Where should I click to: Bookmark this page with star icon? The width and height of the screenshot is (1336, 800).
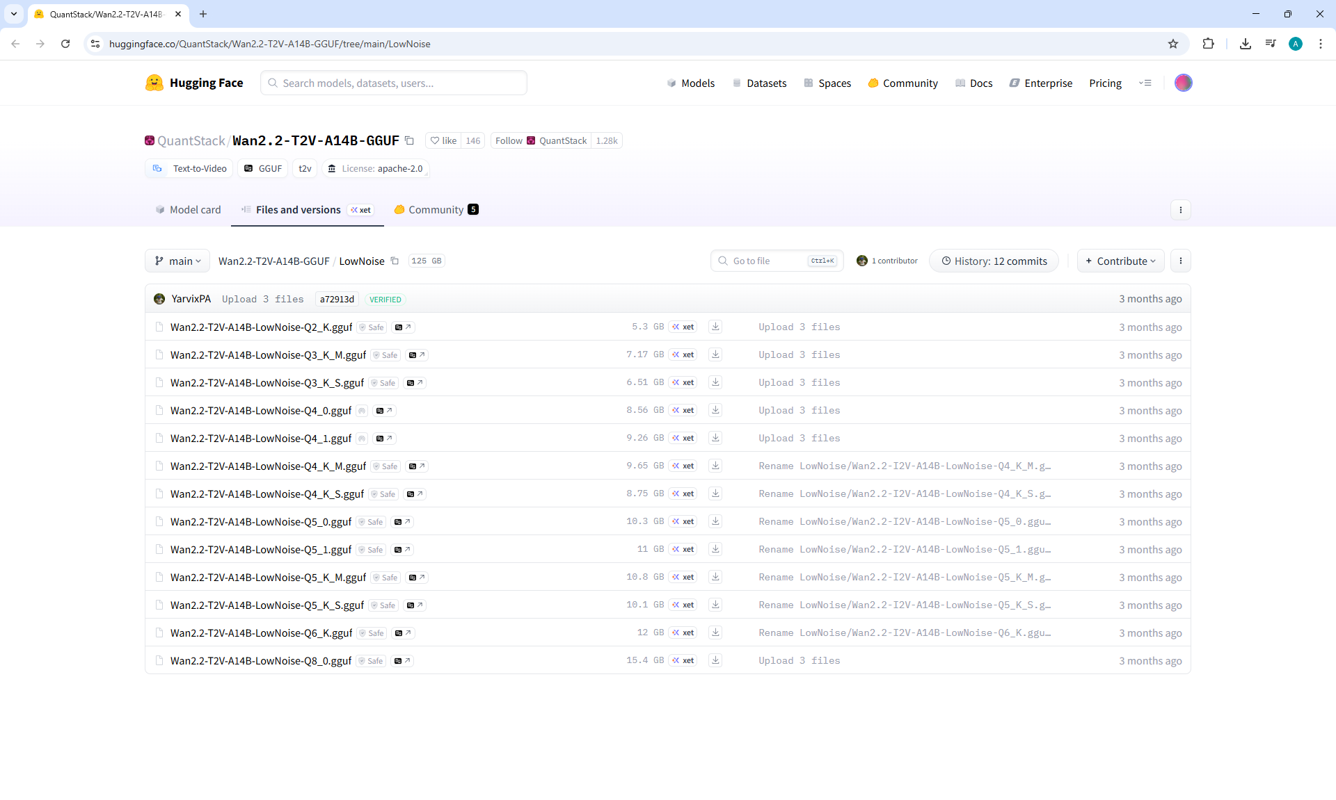tap(1173, 44)
